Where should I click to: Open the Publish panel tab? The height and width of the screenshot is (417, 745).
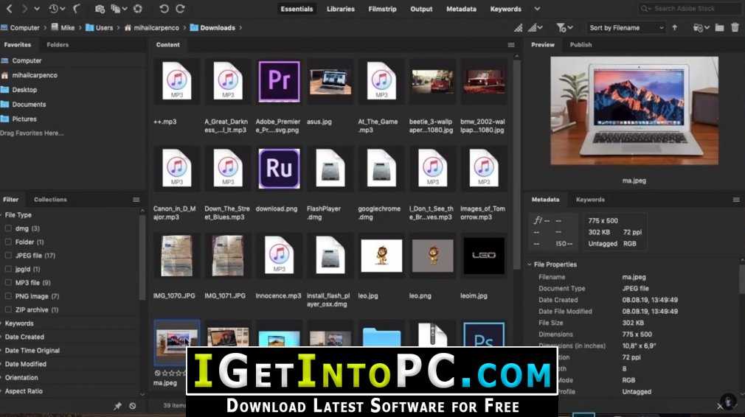point(581,45)
